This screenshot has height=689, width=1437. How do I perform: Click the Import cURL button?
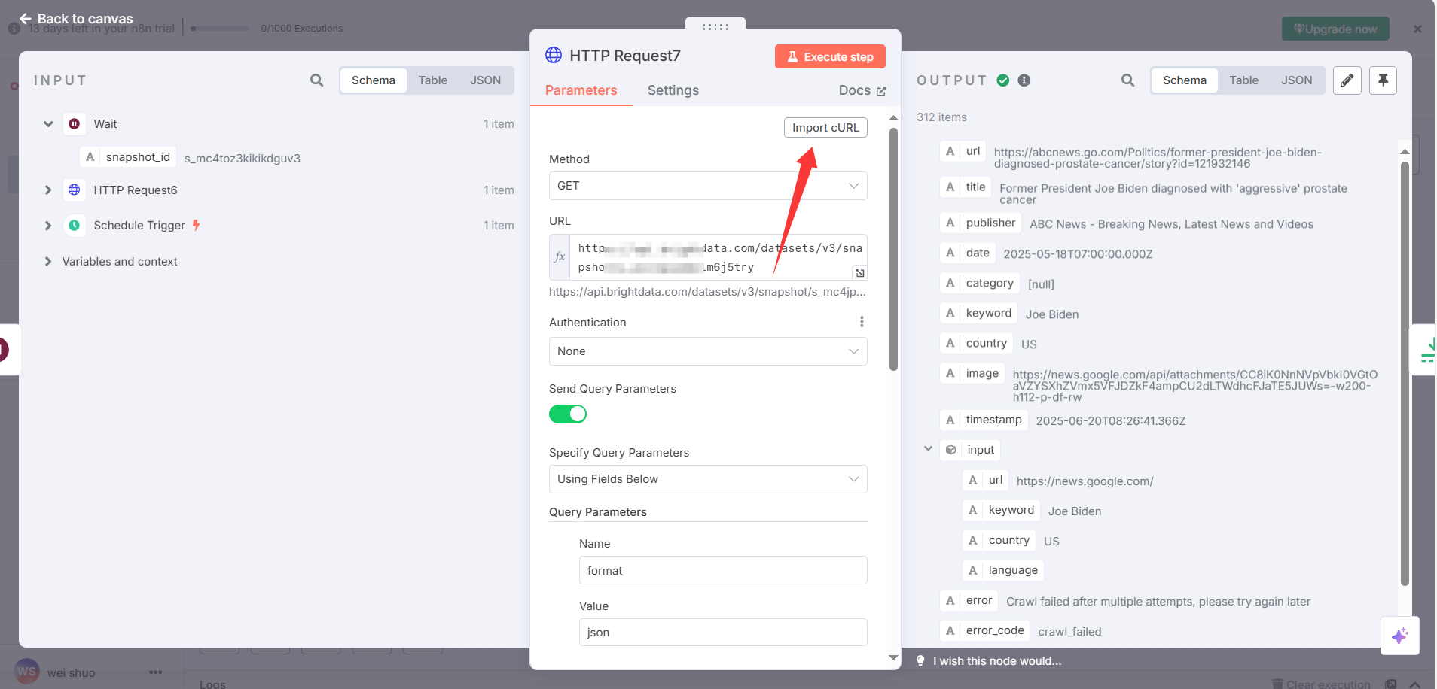click(x=825, y=128)
